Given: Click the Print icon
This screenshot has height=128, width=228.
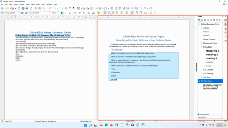Looking at the screenshot, I should (x=27, y=8).
